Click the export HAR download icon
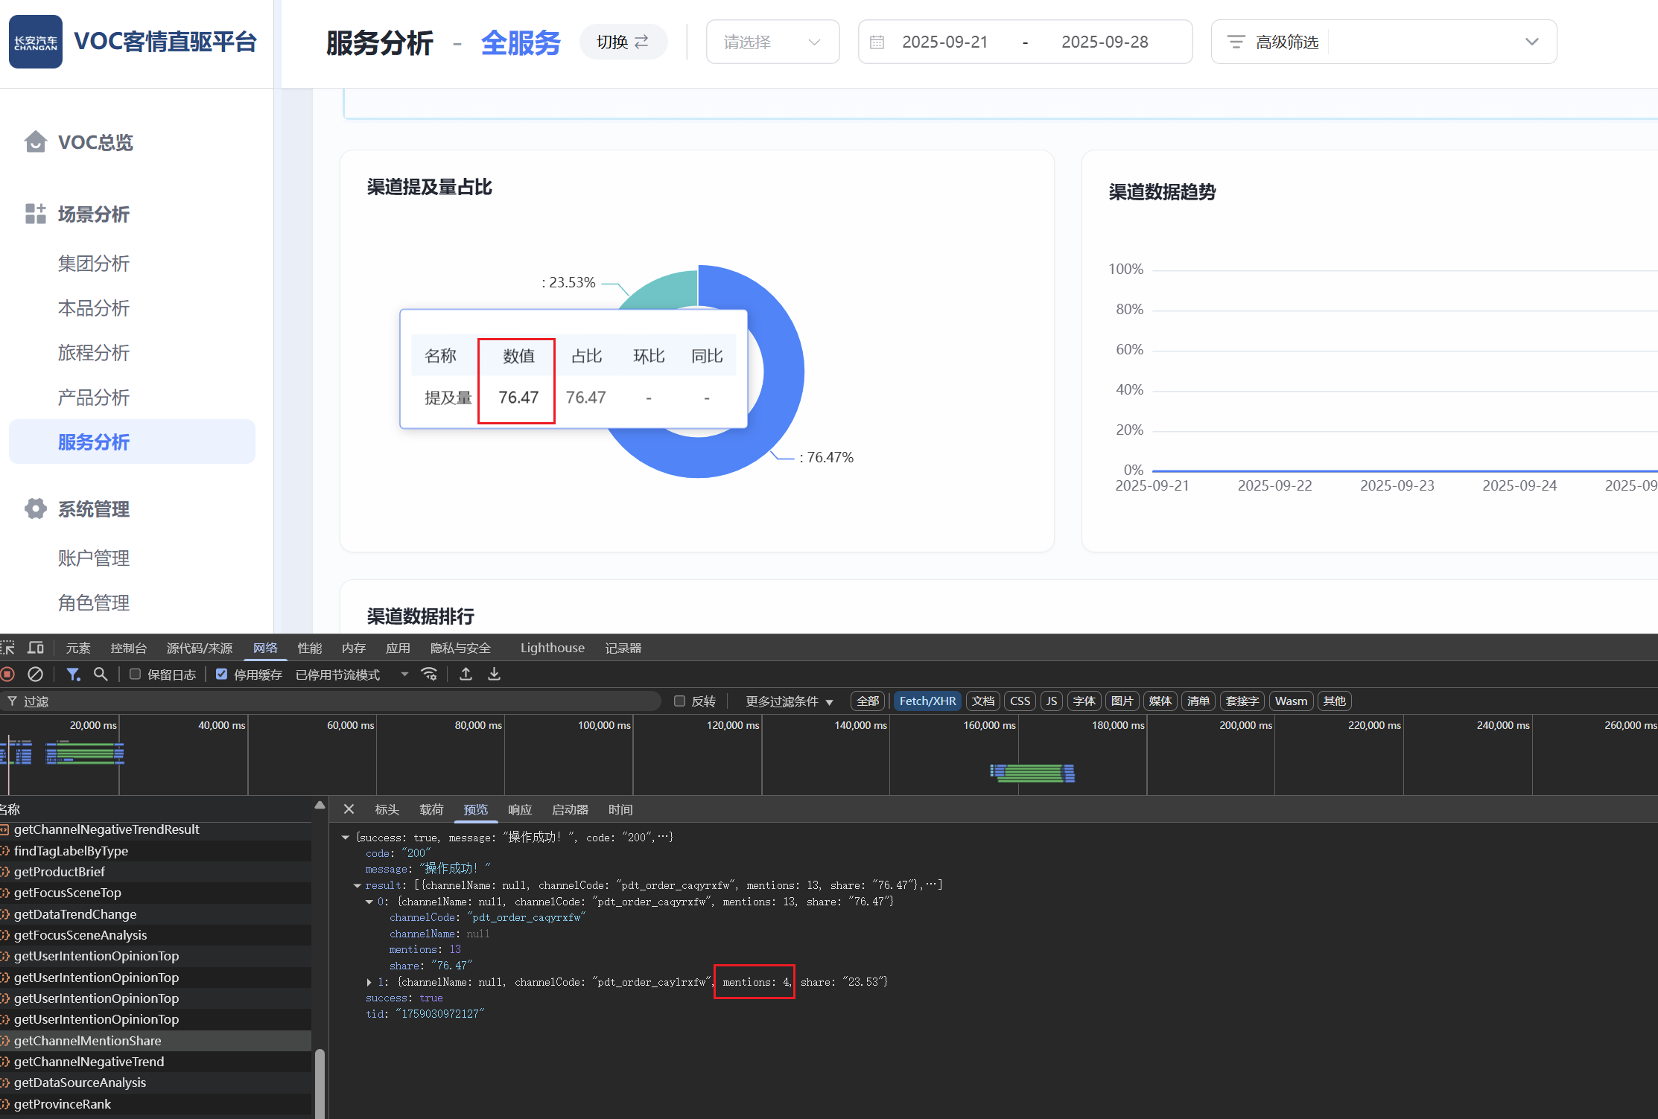1658x1119 pixels. [494, 675]
